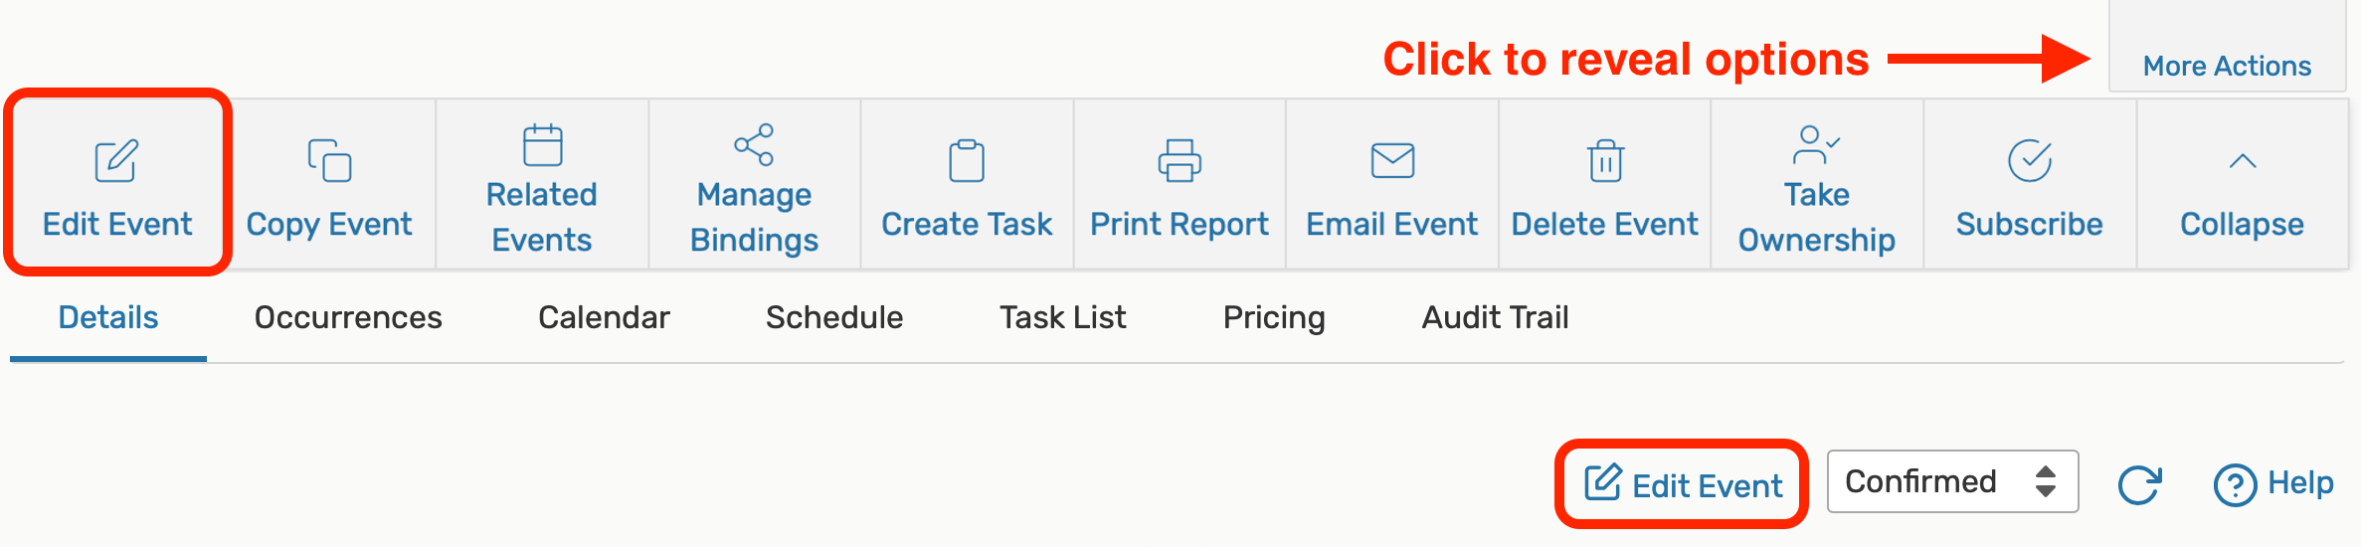
Task: Go to the Task List tab
Action: [1062, 317]
